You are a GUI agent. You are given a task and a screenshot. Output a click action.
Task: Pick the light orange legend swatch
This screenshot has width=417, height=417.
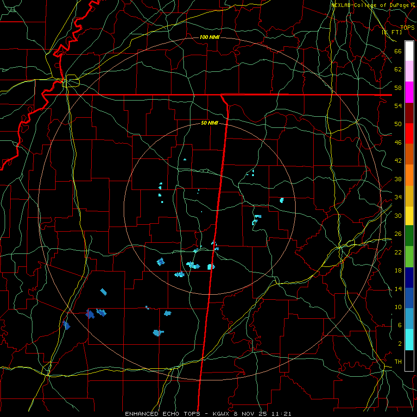[409, 175]
